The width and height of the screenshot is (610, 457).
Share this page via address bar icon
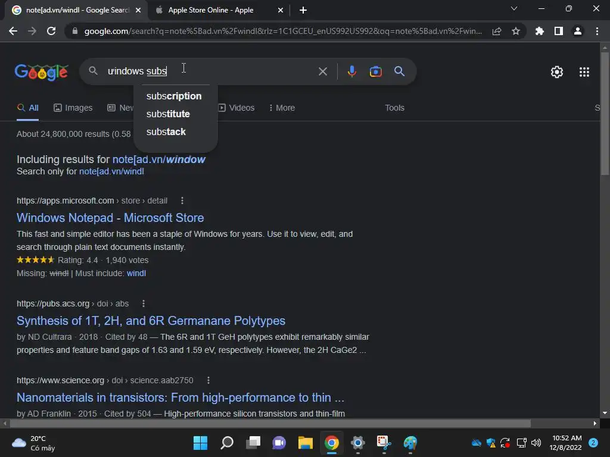[497, 31]
